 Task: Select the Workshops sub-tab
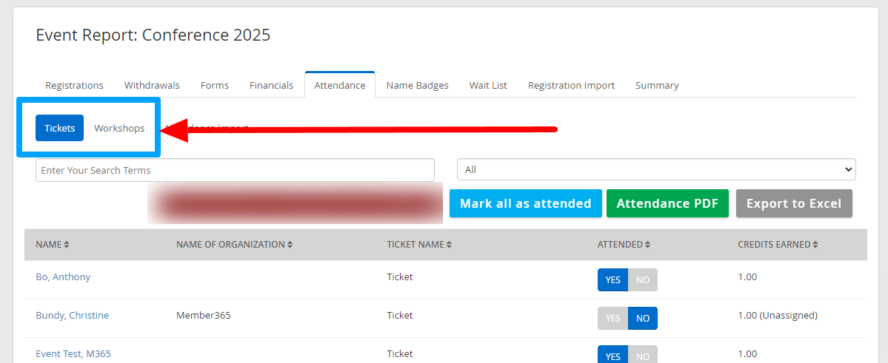coord(119,128)
